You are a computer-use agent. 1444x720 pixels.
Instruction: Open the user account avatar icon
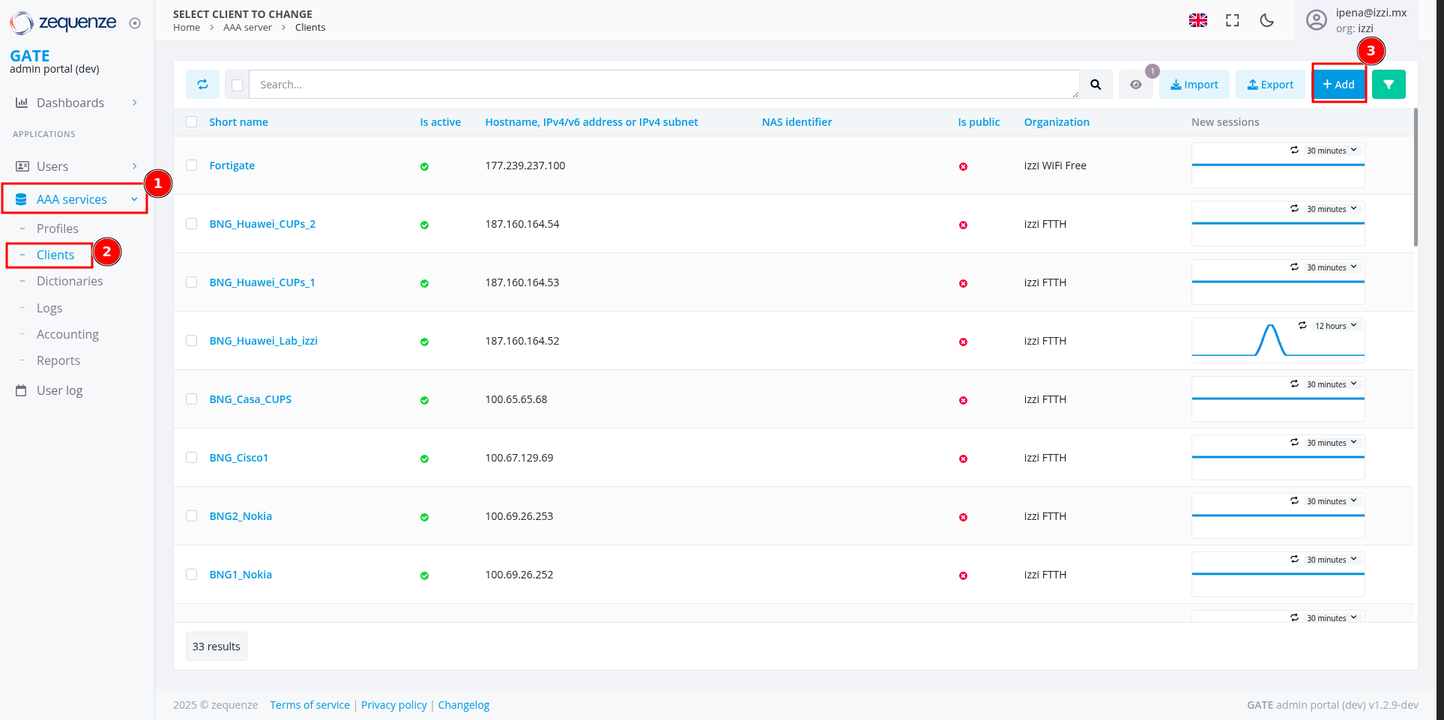pyautogui.click(x=1316, y=20)
